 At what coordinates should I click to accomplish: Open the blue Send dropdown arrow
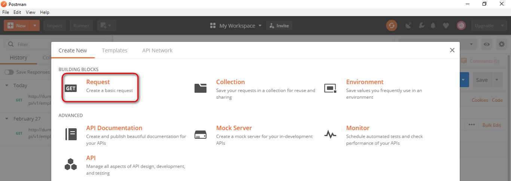click(x=463, y=80)
